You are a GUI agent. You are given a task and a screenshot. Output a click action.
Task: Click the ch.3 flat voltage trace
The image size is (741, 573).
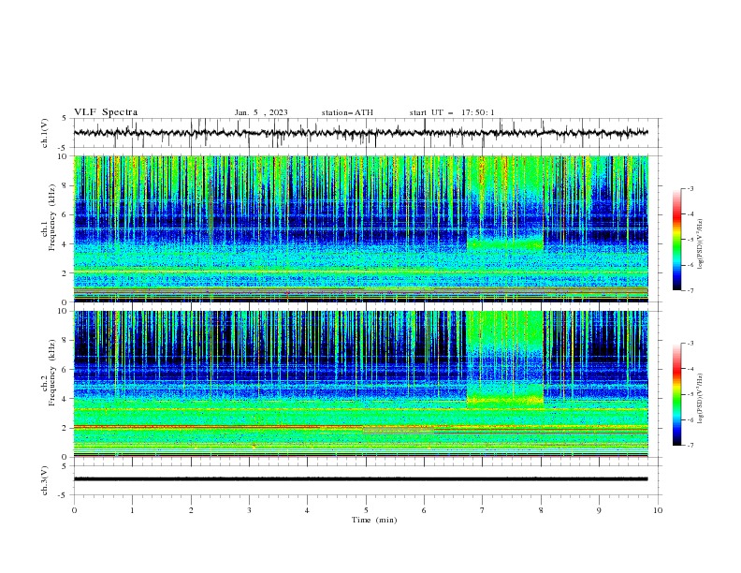coord(361,479)
